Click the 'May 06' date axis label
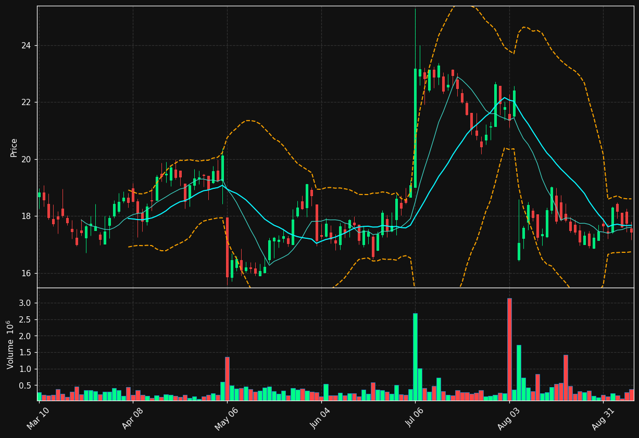Screen dimensions: 639x438 coord(226,418)
